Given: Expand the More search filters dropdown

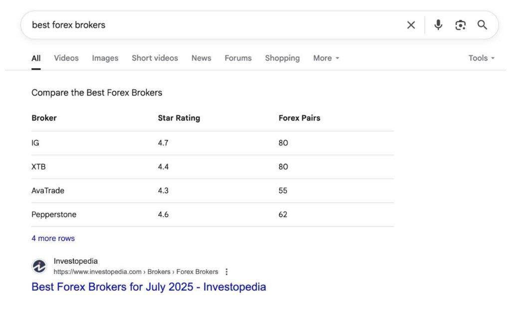Looking at the screenshot, I should (x=326, y=58).
